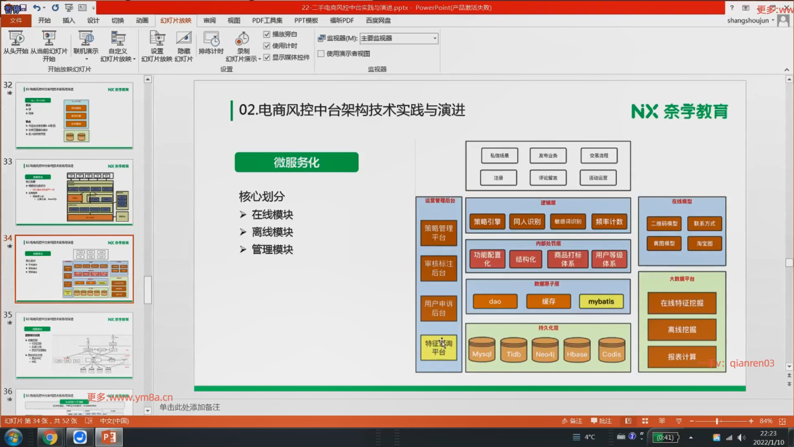Click the undo arrow in quick access toolbar
Viewport: 794px width, 447px height.
(x=36, y=7)
